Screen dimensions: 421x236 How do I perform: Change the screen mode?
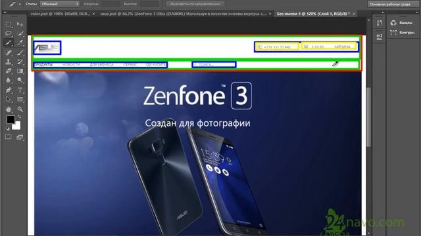tap(20, 137)
